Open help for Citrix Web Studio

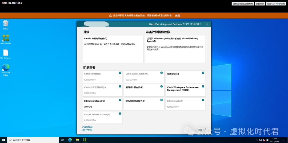[x=161, y=73]
